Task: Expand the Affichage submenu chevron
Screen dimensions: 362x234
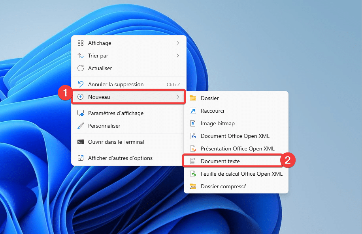Action: pyautogui.click(x=178, y=43)
